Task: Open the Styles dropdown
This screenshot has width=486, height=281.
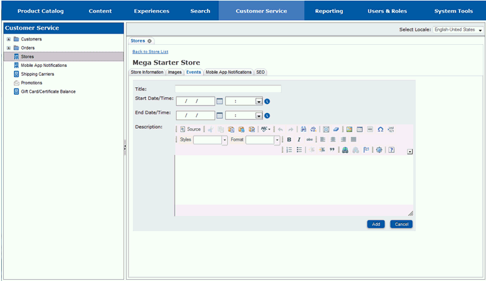Action: tap(224, 140)
